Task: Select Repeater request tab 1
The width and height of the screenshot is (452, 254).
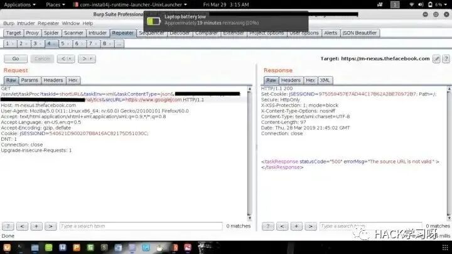Action: (x=9, y=44)
